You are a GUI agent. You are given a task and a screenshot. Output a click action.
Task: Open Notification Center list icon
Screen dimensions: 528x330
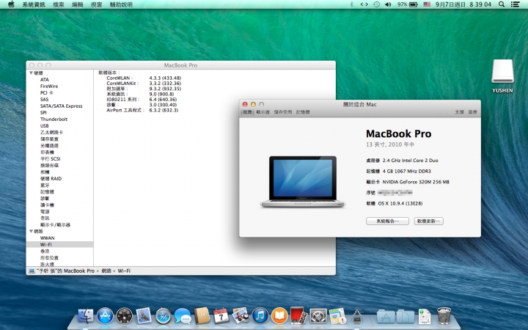[x=515, y=4]
